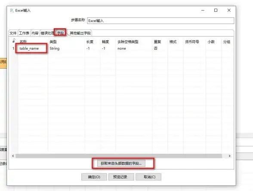The height and width of the screenshot is (191, 253).
Task: Open the 其他输出字段 tab
Action: 80,33
